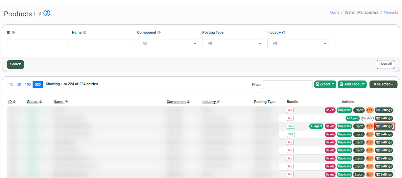
Task: Open the AI Agent in the second row
Action: (353, 118)
